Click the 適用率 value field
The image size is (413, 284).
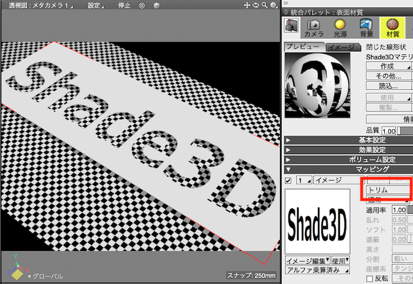pos(399,210)
